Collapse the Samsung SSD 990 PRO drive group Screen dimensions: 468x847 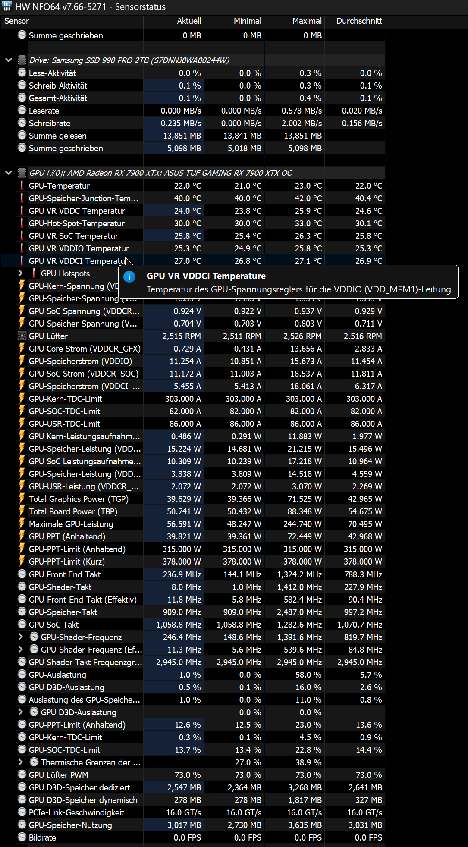pos(9,60)
